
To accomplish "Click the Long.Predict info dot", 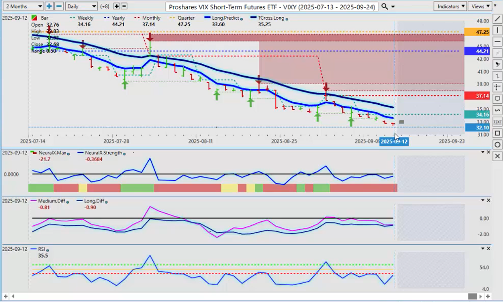I will pyautogui.click(x=241, y=19).
